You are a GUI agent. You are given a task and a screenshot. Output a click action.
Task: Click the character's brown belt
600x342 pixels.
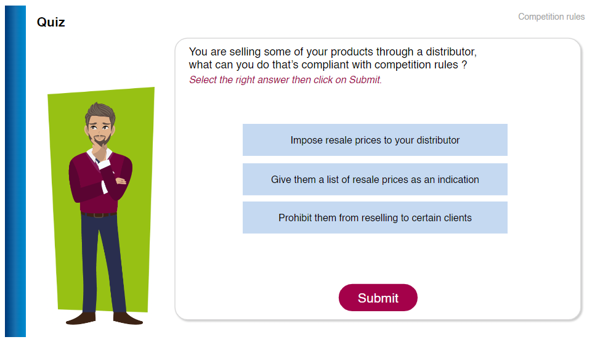(99, 215)
